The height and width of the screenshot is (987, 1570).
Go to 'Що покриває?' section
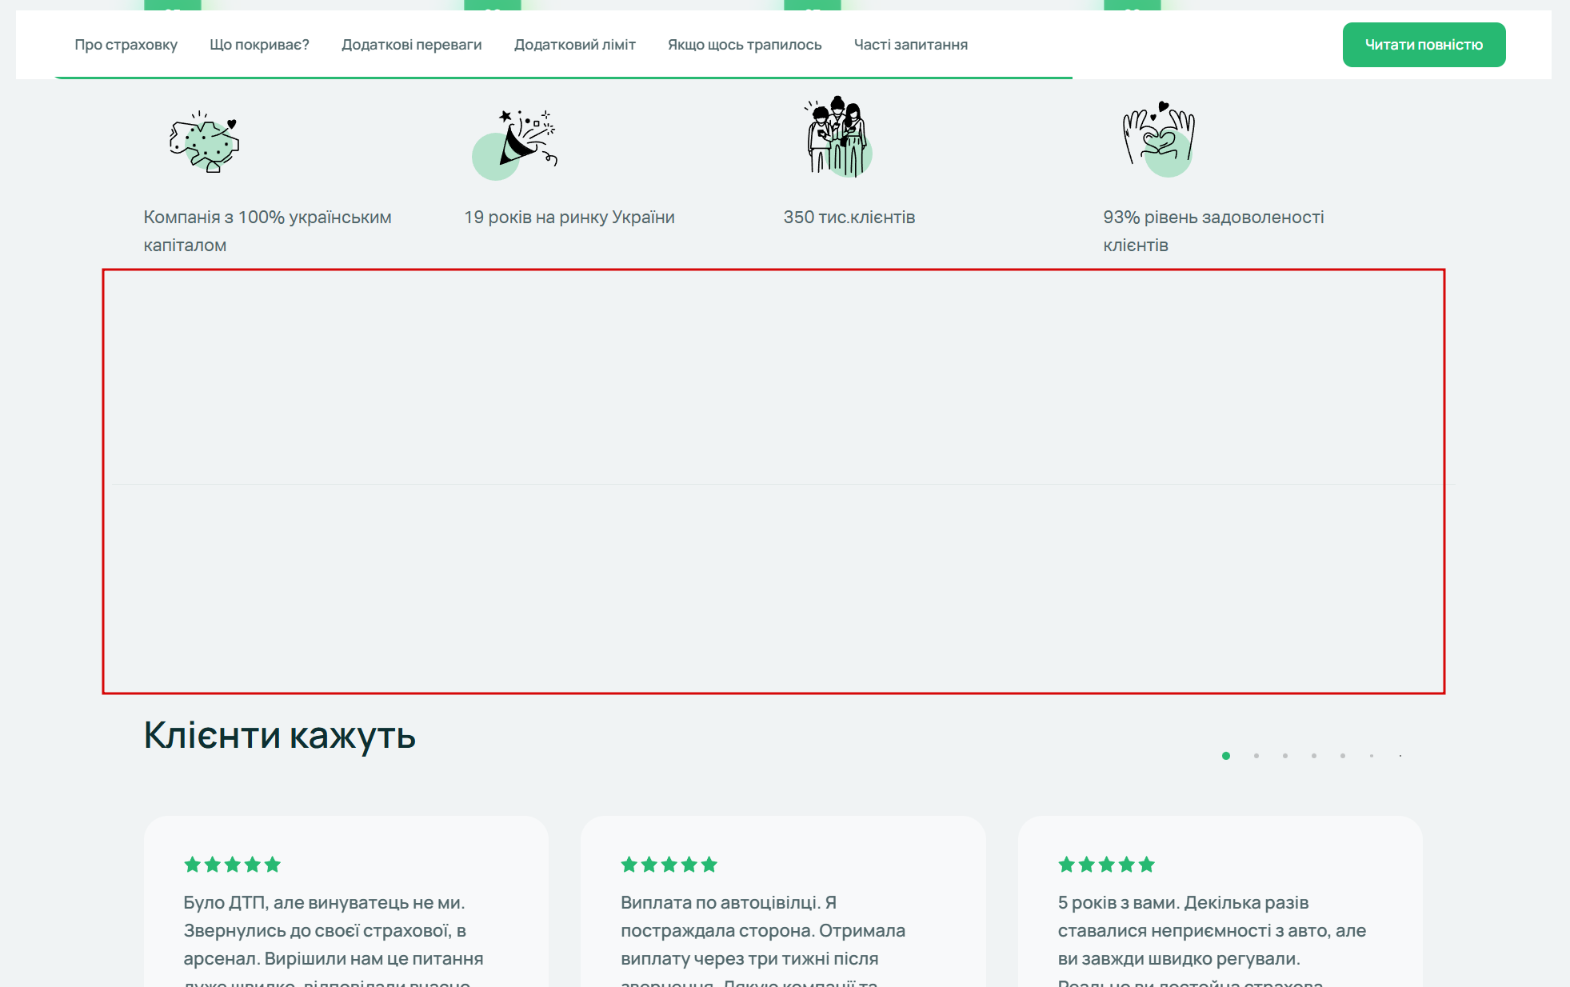pyautogui.click(x=259, y=45)
